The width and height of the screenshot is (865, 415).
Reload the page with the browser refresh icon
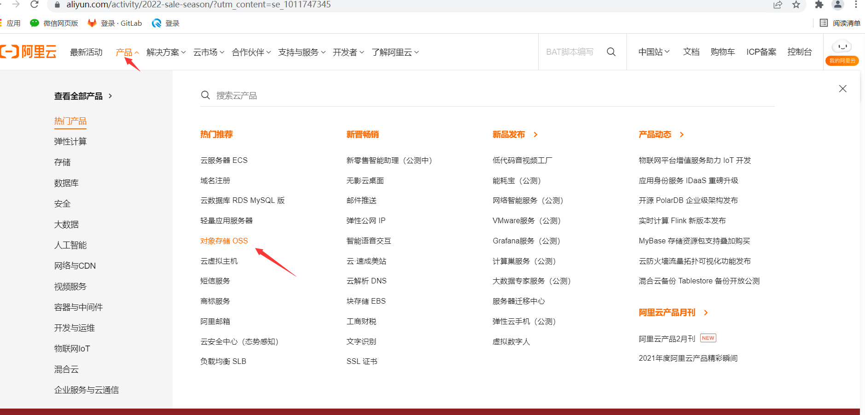(34, 5)
